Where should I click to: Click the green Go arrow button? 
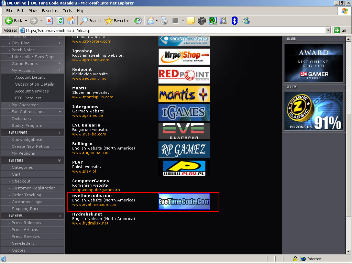pyautogui.click(x=337, y=30)
